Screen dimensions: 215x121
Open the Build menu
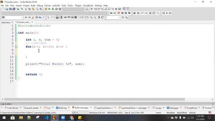click(33, 6)
